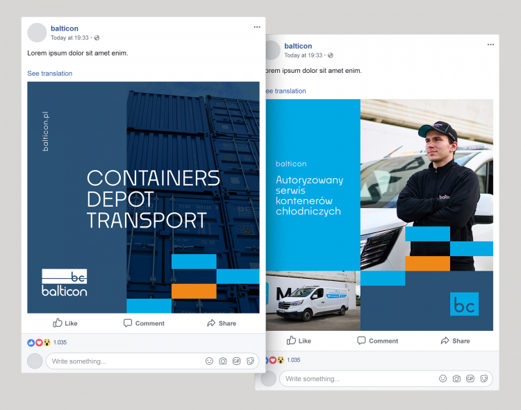Viewport: 521px width, 410px height.
Task: Share the right balticon post
Action: point(455,341)
